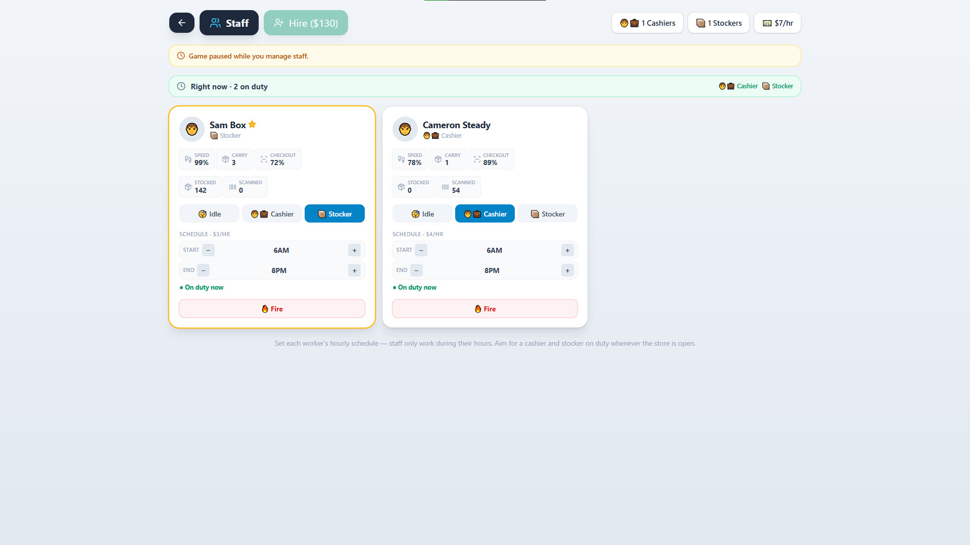This screenshot has height=545, width=970.
Task: Click the gold star next to Sam Box
Action: (x=252, y=124)
